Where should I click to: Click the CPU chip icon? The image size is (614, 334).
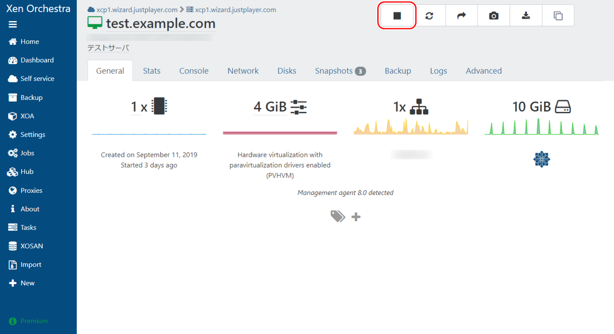pos(159,106)
